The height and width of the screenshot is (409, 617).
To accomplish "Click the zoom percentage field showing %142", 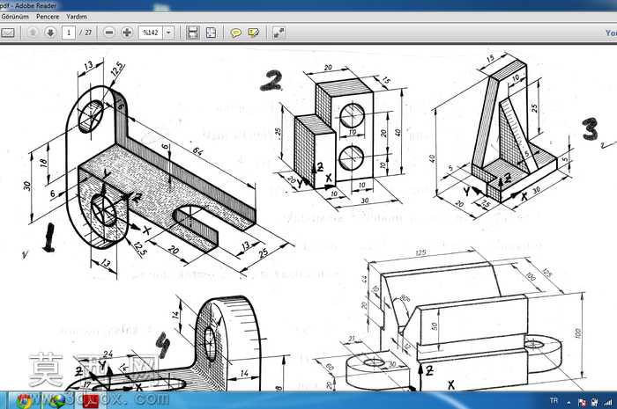I will pyautogui.click(x=151, y=33).
